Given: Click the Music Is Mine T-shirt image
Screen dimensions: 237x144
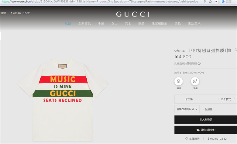Looking at the screenshot, I should tap(63, 100).
